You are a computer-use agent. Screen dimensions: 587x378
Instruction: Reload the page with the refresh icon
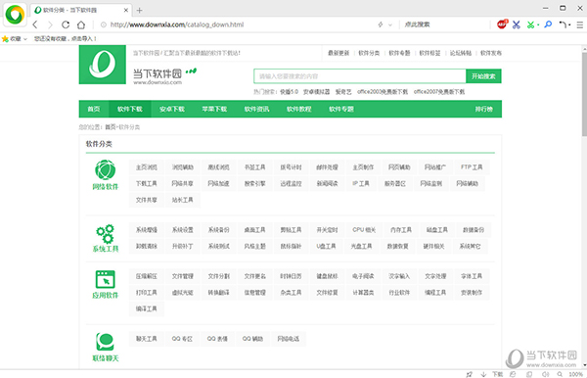click(66, 24)
